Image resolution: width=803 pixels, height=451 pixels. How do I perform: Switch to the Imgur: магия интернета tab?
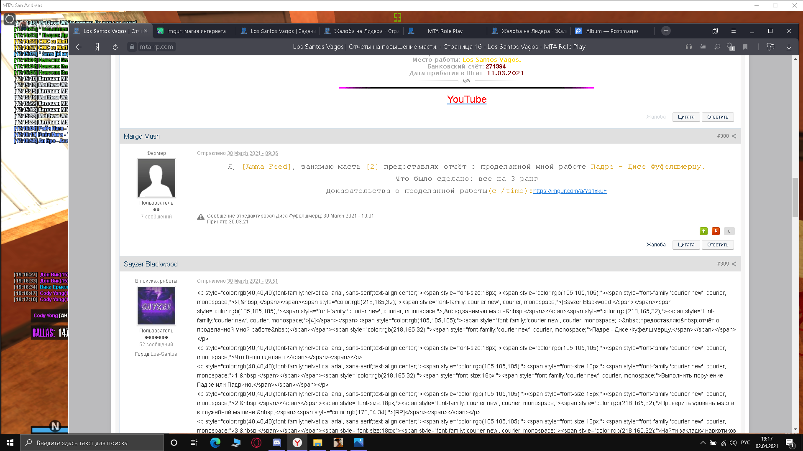(196, 31)
